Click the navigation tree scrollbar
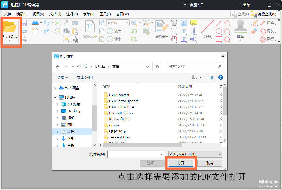The width and height of the screenshot is (282, 190). tap(94, 118)
